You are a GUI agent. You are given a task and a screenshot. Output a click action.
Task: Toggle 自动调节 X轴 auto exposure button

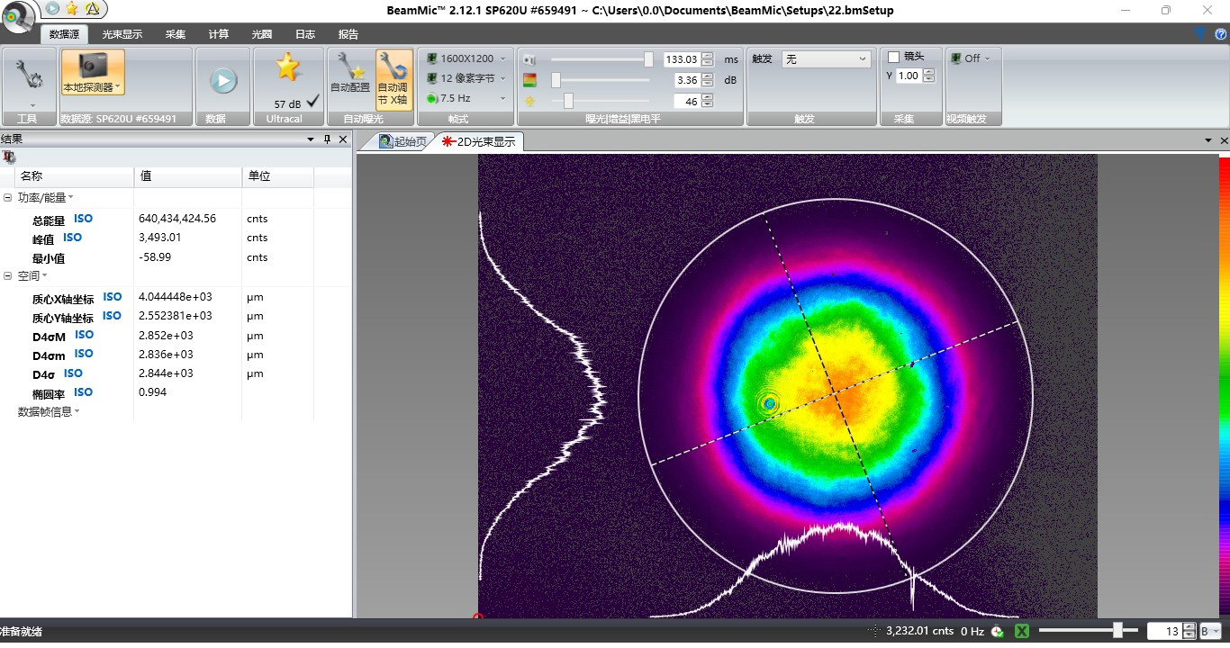(393, 78)
